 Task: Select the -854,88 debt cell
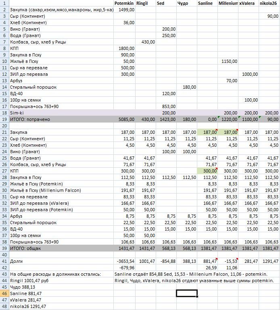167,261
